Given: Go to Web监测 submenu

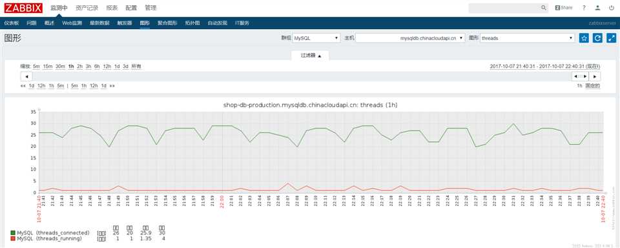Looking at the screenshot, I should 72,23.
